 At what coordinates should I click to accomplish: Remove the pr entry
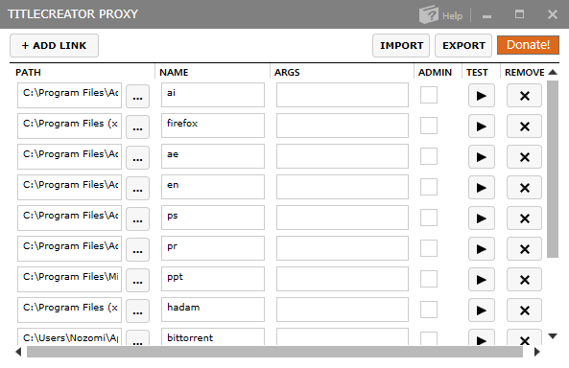click(x=524, y=249)
